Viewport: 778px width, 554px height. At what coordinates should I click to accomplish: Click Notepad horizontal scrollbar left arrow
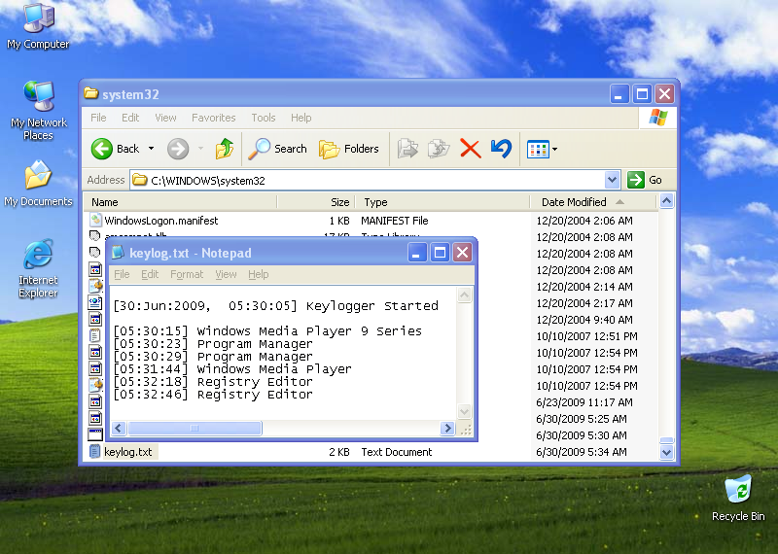[119, 428]
